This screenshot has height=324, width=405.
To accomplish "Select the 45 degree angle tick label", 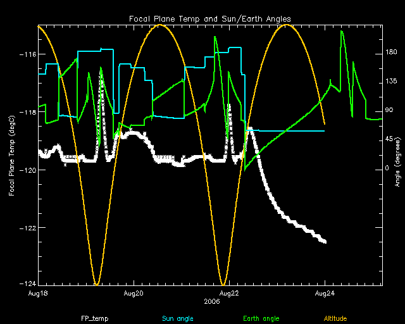I will pos(390,139).
